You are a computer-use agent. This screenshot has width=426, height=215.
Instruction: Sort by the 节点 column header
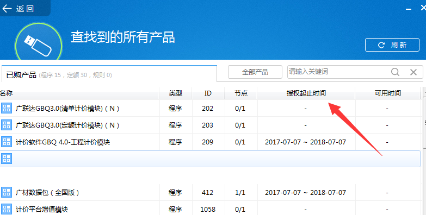[241, 93]
